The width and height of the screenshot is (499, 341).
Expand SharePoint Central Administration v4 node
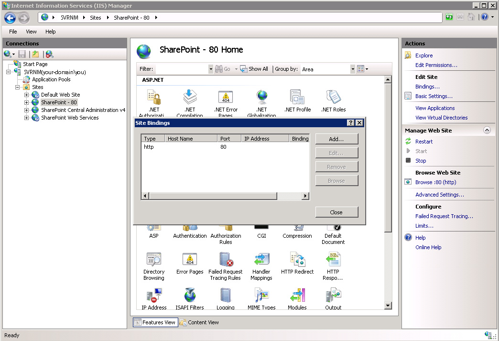tap(26, 110)
